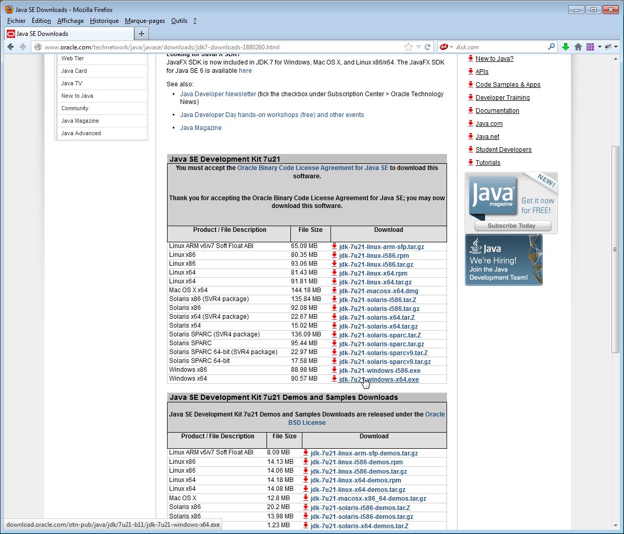Open Student Developers link
The width and height of the screenshot is (624, 534).
pos(503,150)
